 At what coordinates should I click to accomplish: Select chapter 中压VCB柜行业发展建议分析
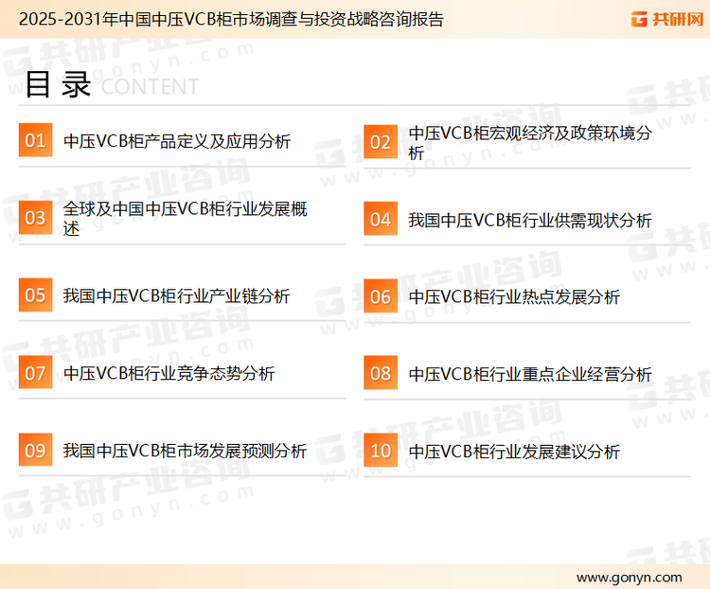[x=514, y=452]
